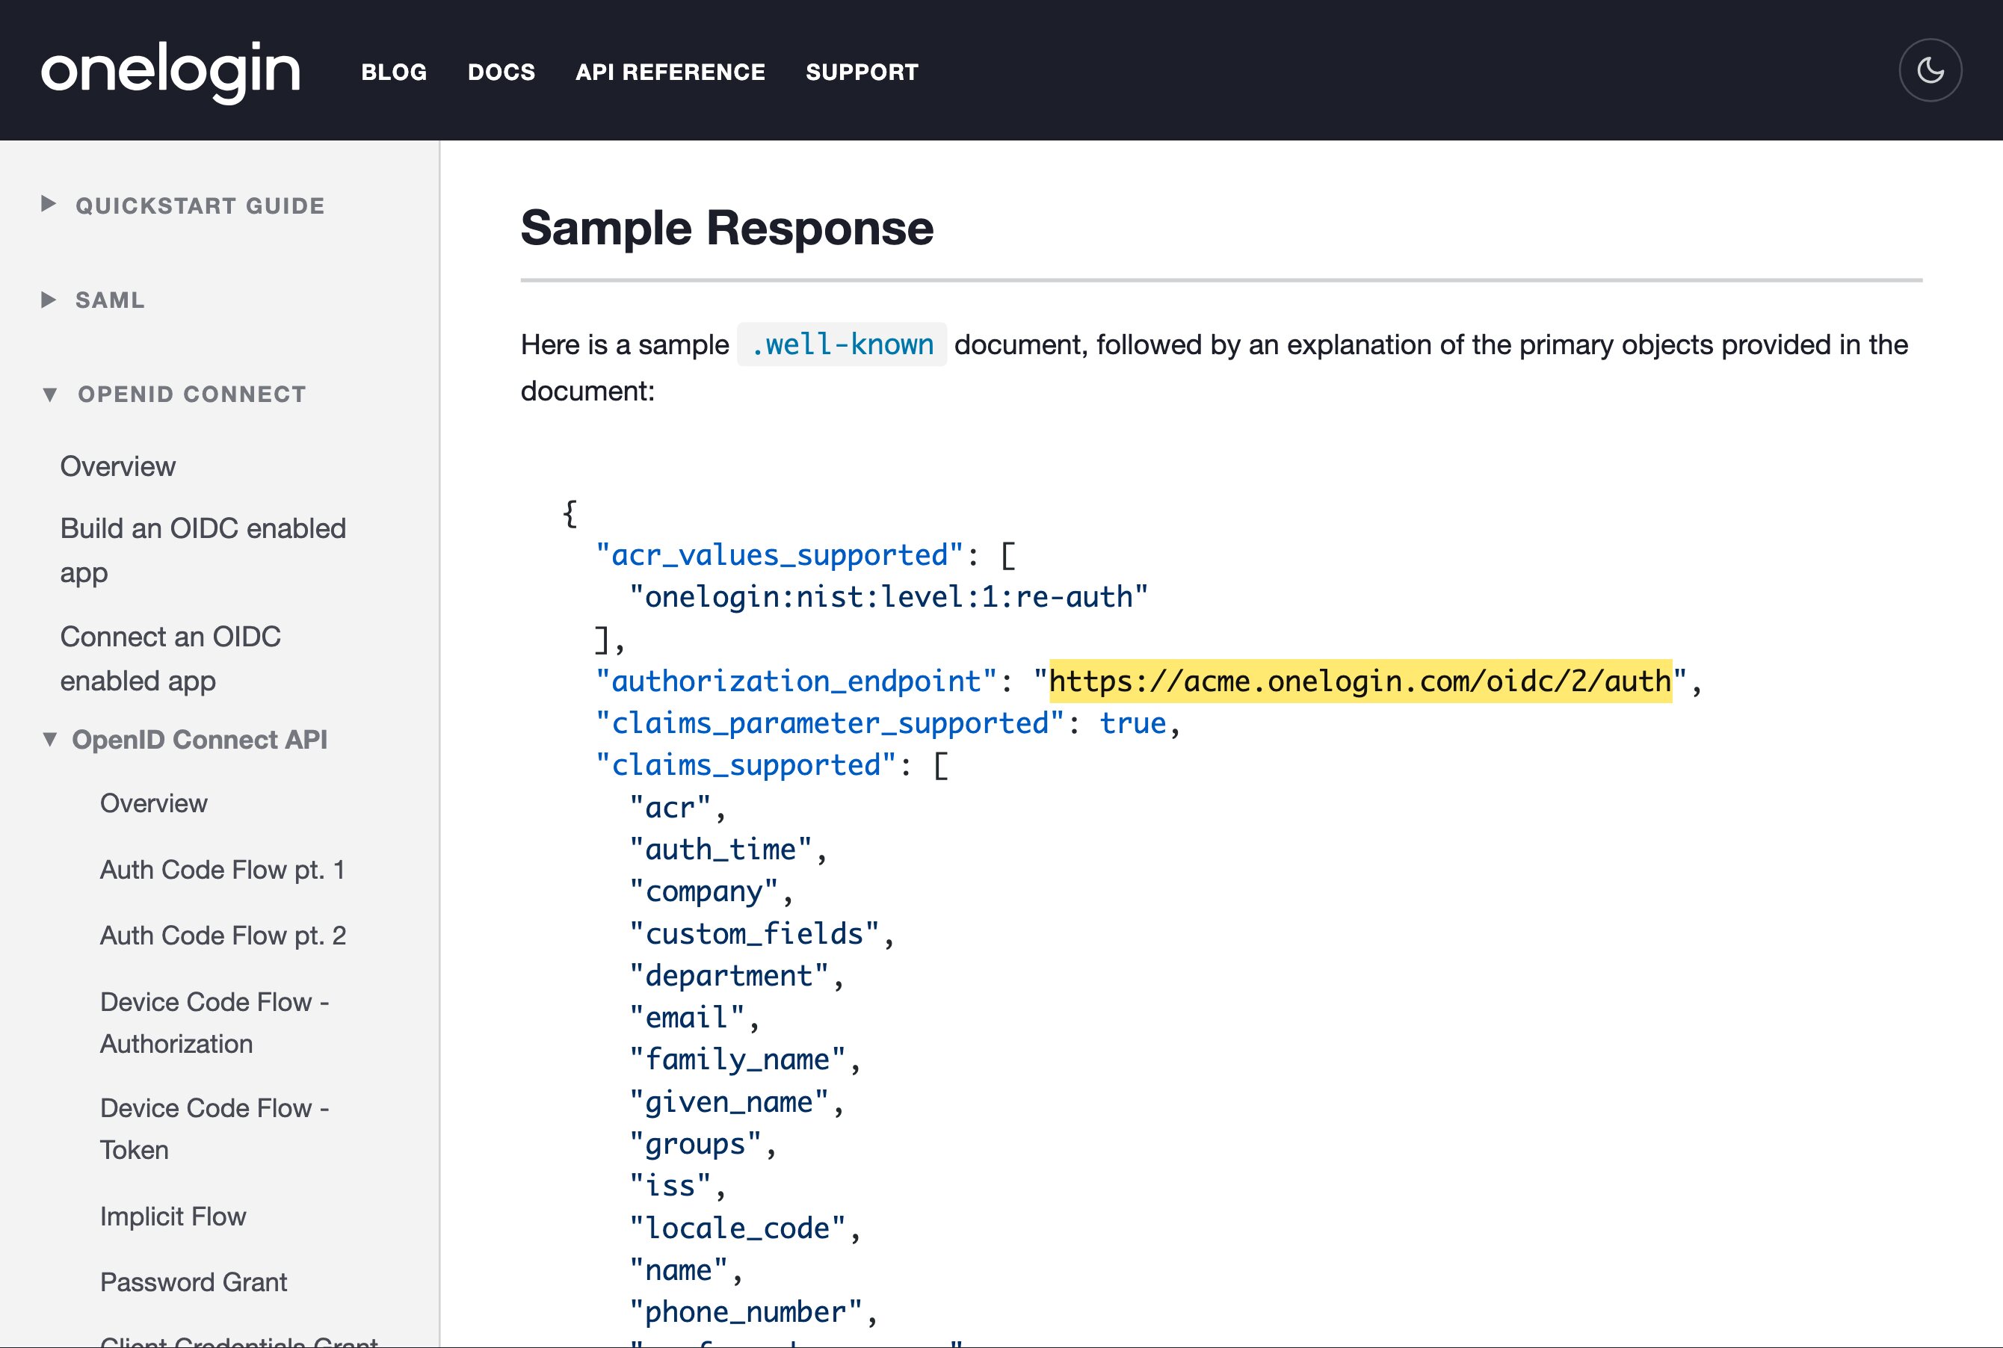This screenshot has height=1348, width=2003.
Task: Open Device Code Flow - Token
Action: [215, 1129]
